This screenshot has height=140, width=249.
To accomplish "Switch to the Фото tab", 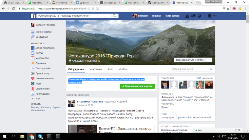I will 110,70.
